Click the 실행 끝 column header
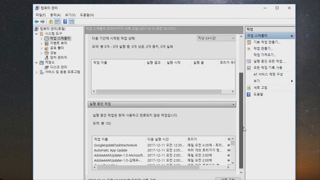320x180 pixels. pos(198,62)
